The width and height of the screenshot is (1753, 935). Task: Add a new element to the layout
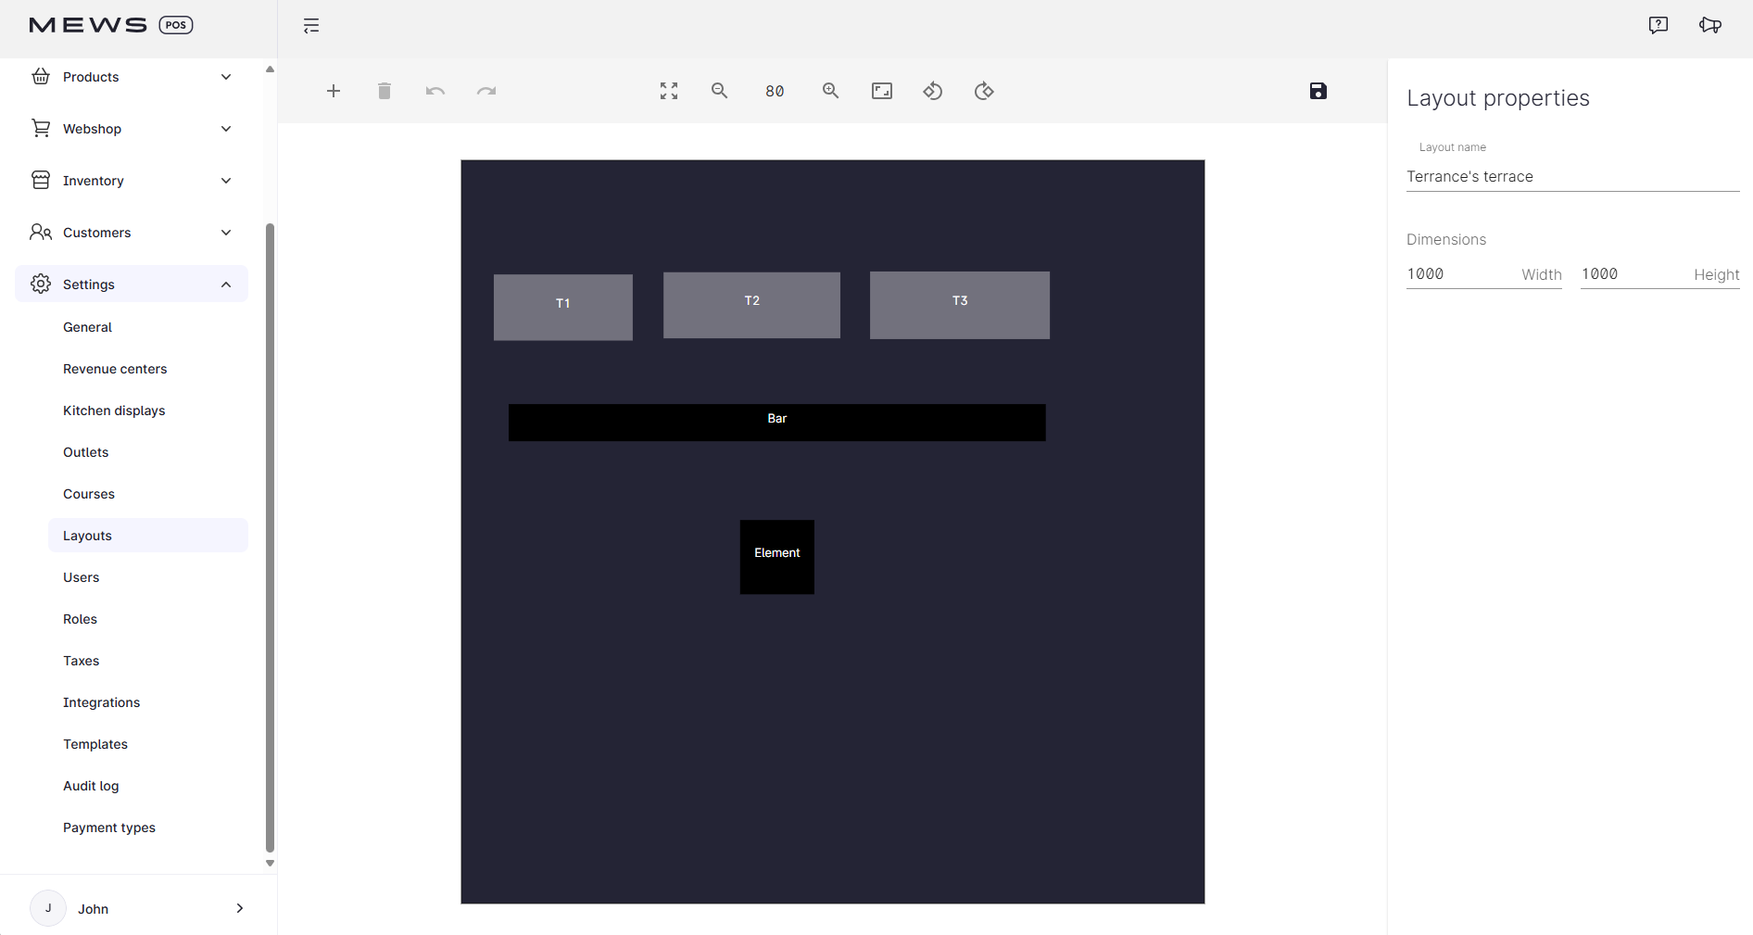[x=334, y=91]
